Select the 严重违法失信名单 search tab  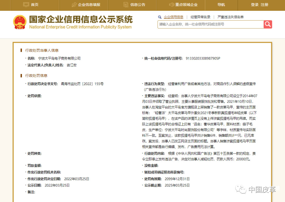230,17
